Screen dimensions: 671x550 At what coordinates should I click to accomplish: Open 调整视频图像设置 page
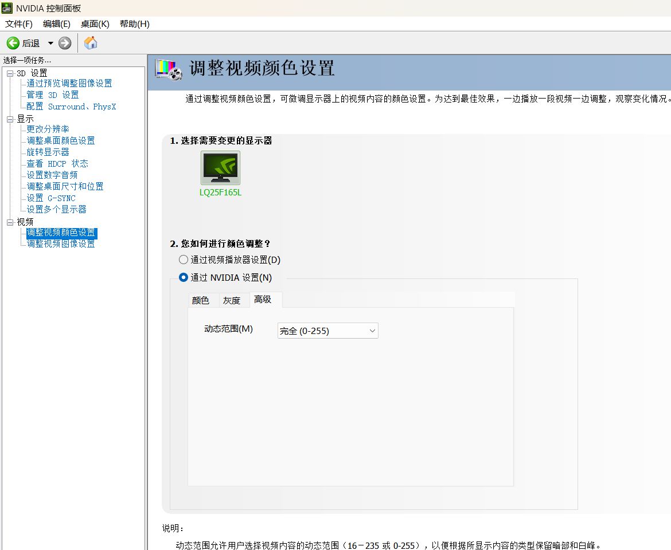[61, 243]
